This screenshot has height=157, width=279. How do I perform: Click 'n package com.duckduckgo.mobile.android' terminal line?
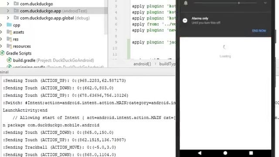(51, 125)
